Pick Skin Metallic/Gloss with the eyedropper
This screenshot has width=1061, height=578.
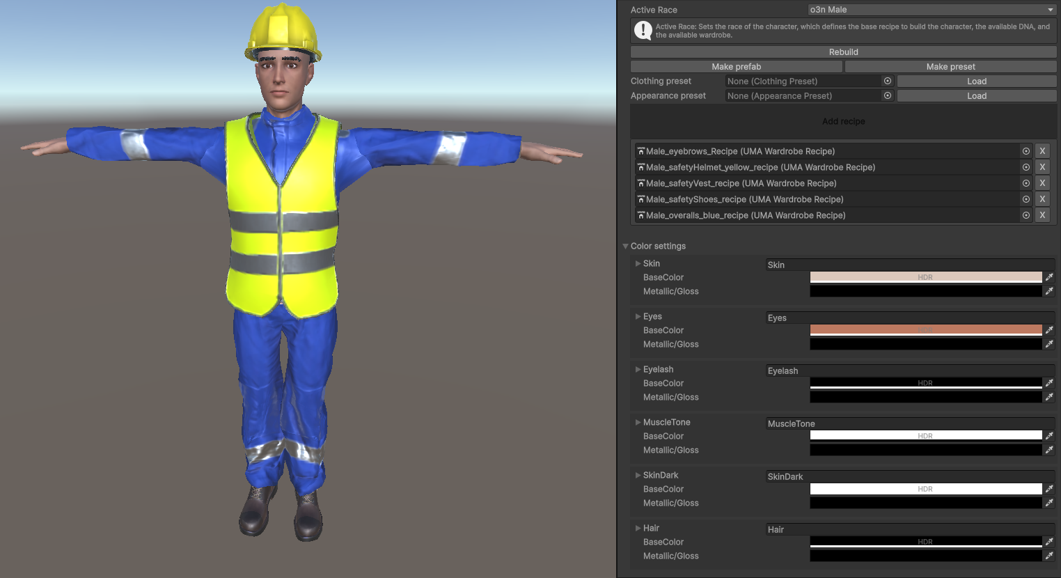[x=1049, y=291]
